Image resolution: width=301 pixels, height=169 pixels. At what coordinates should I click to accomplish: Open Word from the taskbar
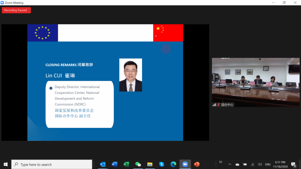pyautogui.click(x=114, y=164)
